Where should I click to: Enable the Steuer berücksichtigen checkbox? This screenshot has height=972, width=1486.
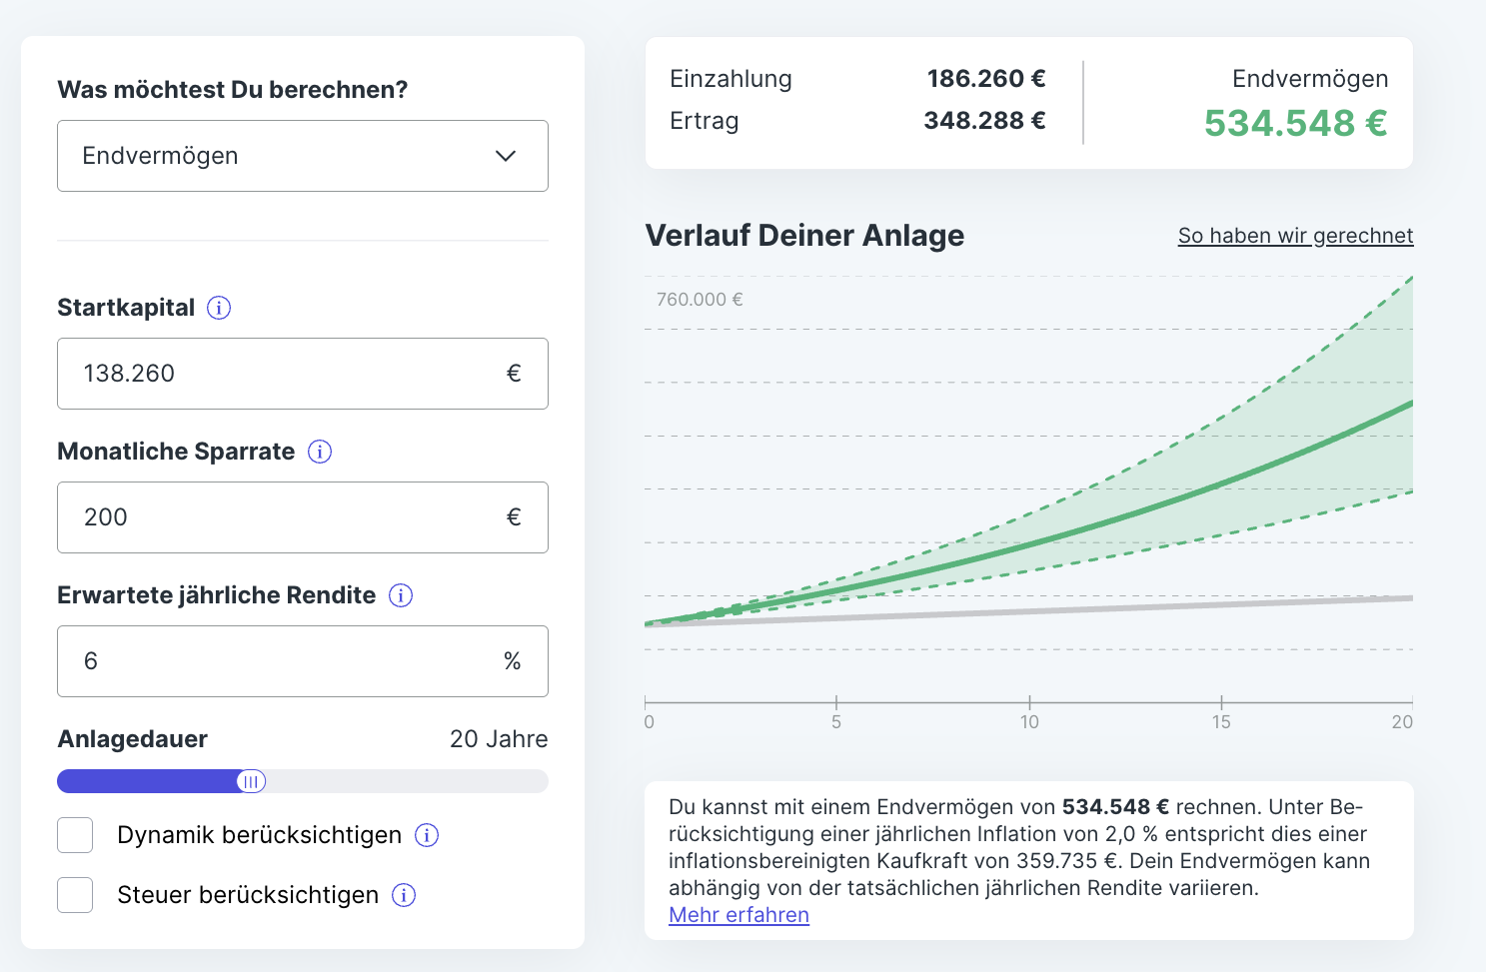point(75,895)
